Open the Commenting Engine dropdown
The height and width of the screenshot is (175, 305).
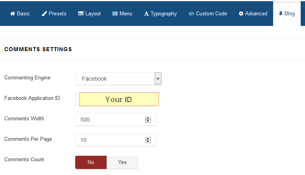[115, 79]
